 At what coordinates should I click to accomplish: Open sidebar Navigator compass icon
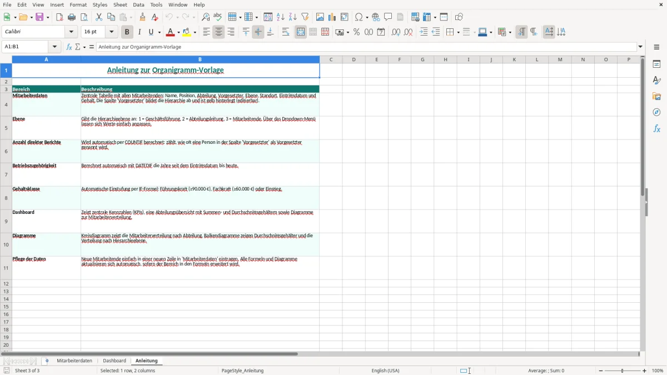click(x=656, y=113)
